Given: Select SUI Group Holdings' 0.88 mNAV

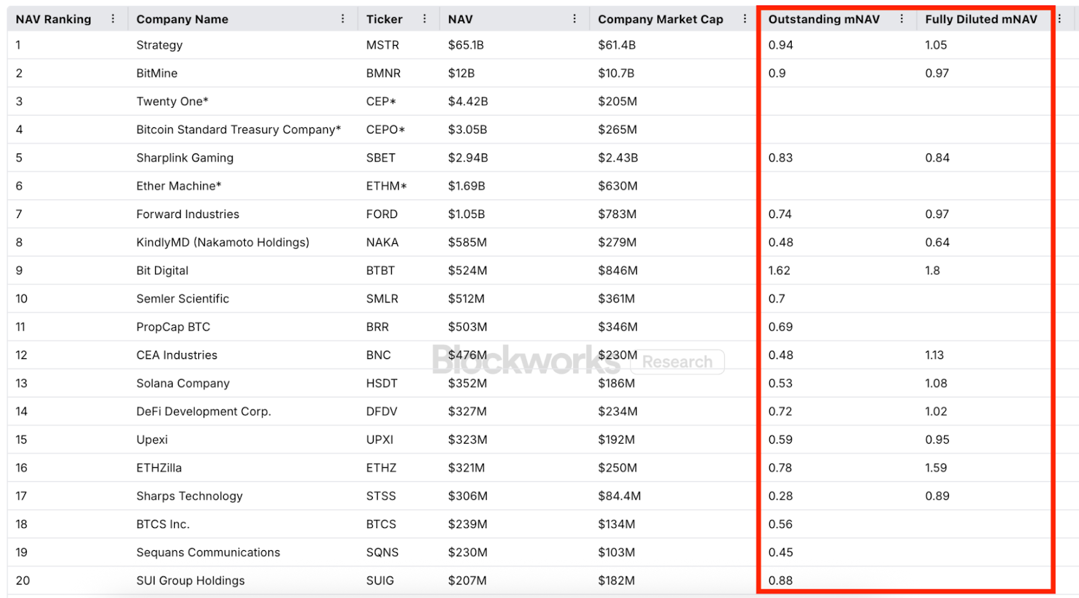Looking at the screenshot, I should pyautogui.click(x=781, y=581).
